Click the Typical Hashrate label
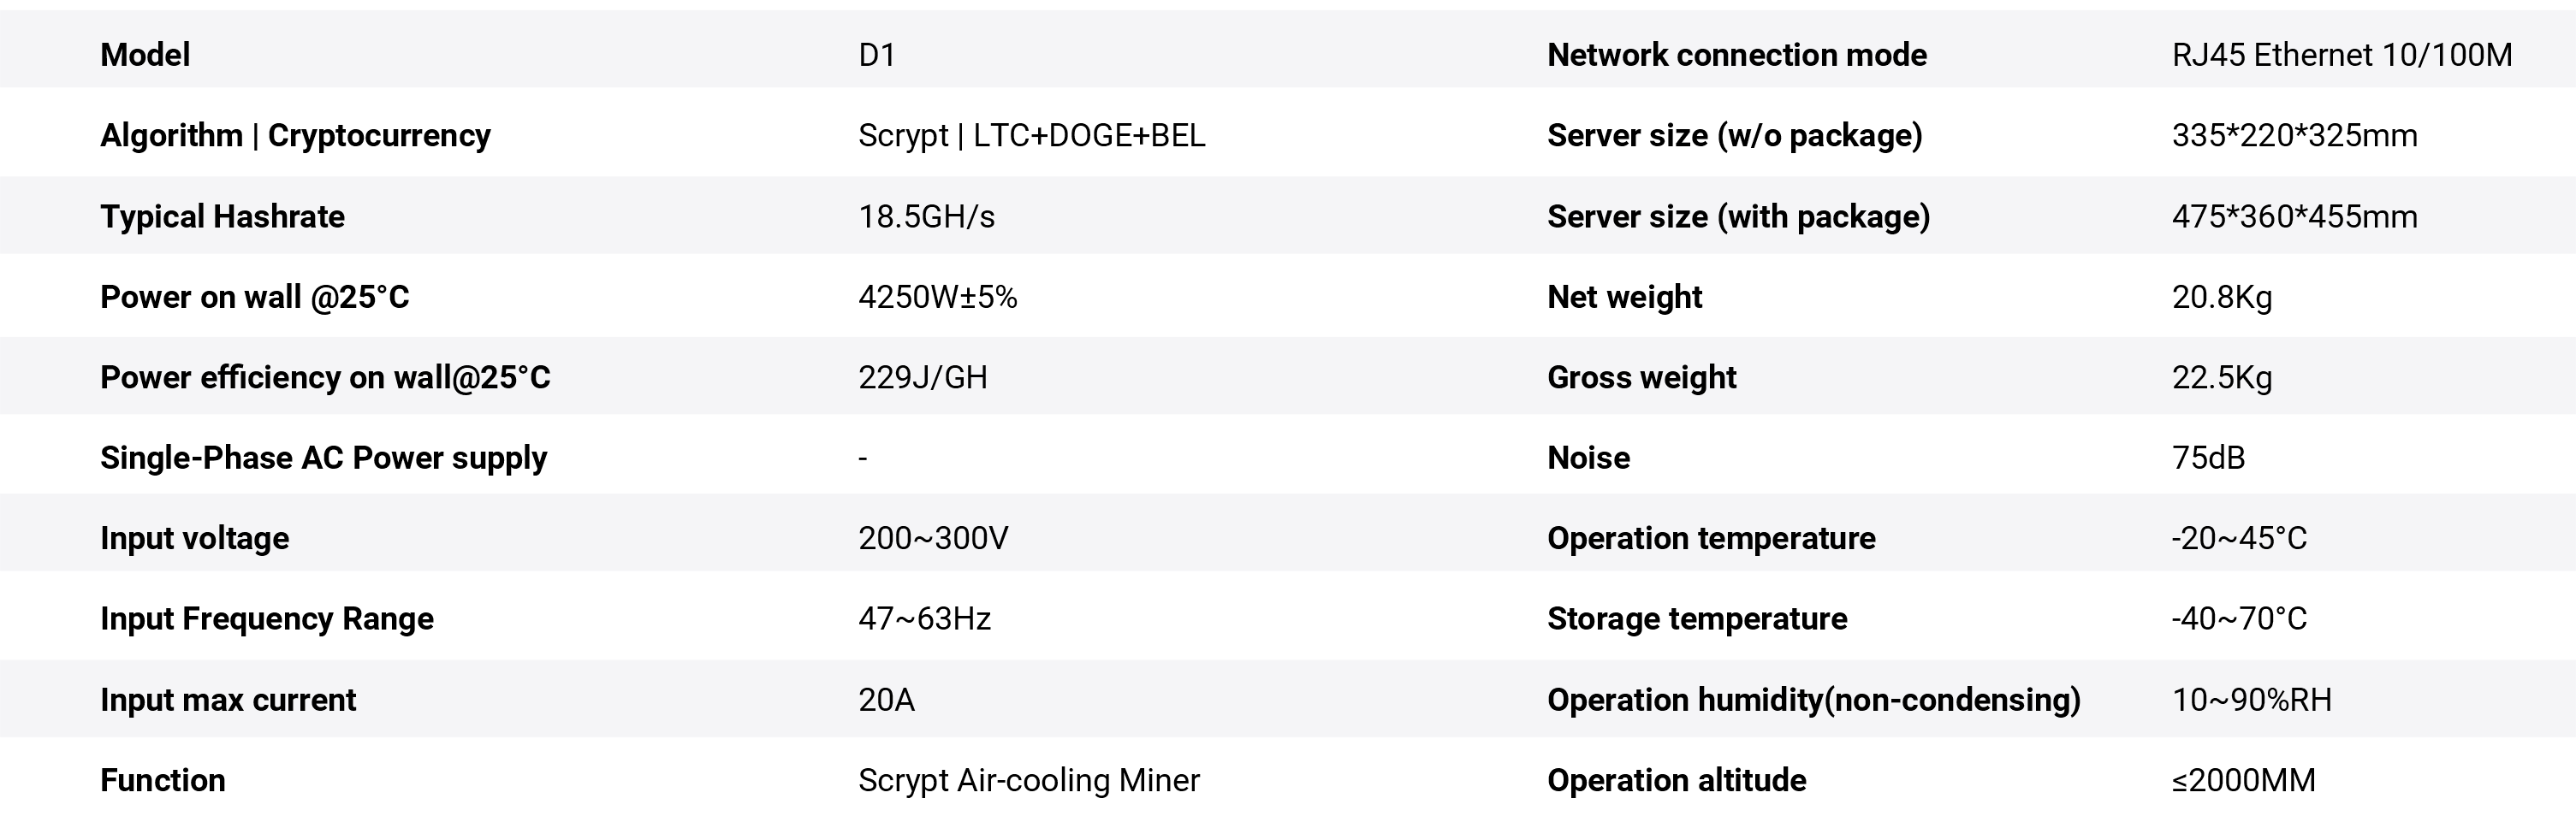The width and height of the screenshot is (2576, 828). pos(222,216)
